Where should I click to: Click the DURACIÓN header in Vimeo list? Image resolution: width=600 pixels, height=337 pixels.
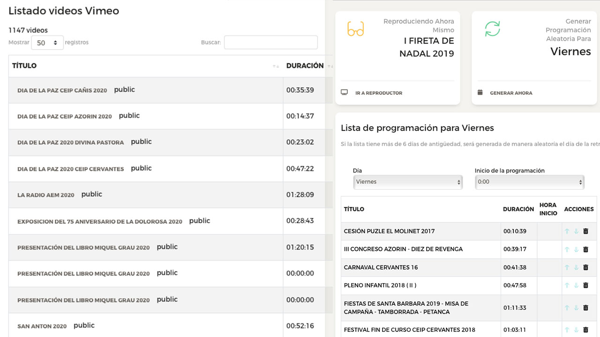coord(305,66)
